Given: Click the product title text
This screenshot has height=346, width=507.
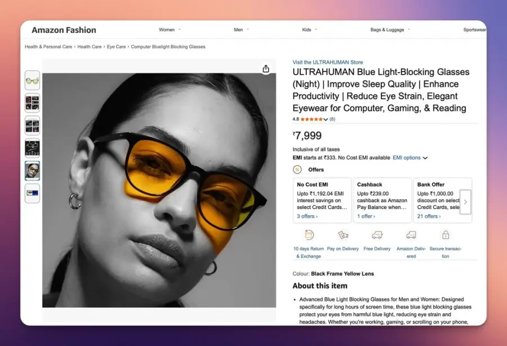Looking at the screenshot, I should 381,90.
